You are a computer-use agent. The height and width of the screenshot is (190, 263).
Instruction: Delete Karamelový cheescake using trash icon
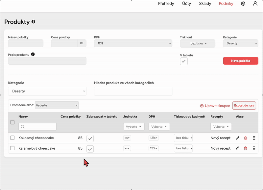[245, 148]
